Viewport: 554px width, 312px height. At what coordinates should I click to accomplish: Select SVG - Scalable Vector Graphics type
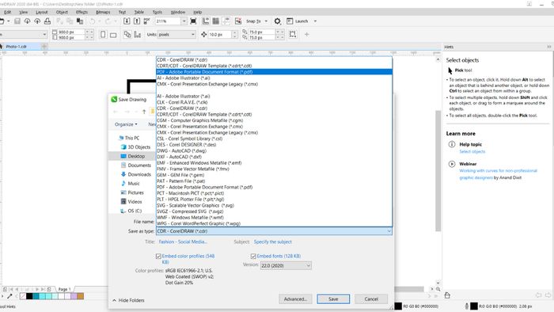[274, 205]
